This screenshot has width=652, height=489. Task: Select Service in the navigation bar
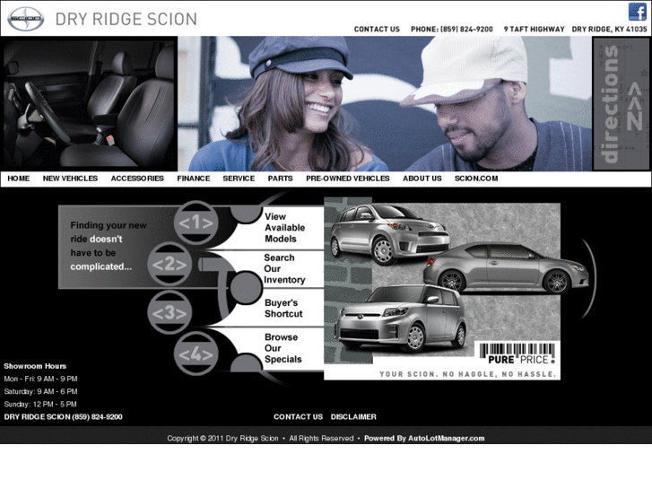239,179
